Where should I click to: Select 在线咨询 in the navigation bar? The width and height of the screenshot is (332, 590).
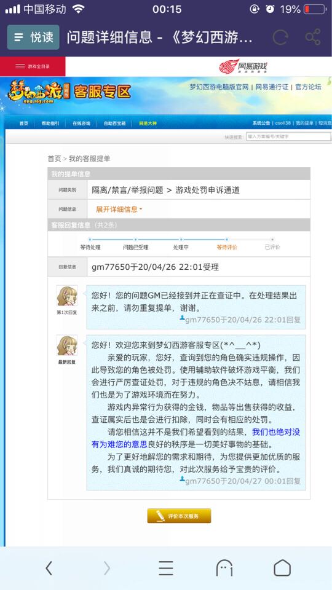pos(81,124)
